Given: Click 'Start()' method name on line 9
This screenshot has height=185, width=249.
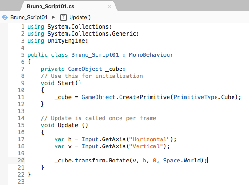Looking at the screenshot, I should pyautogui.click(x=69, y=83).
